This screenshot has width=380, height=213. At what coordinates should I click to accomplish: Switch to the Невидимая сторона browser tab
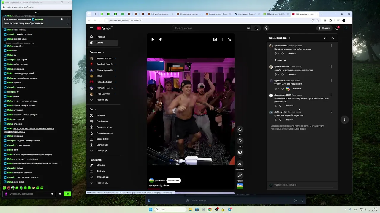coord(189,14)
